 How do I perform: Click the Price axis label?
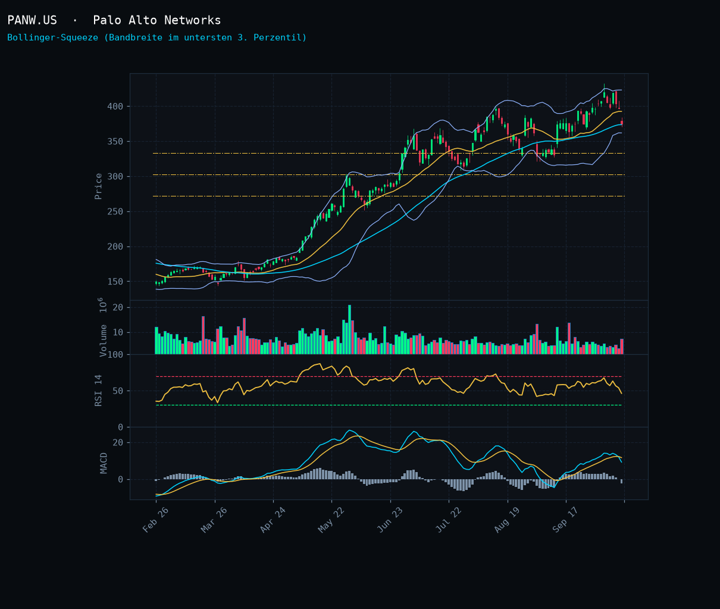pyautogui.click(x=99, y=186)
